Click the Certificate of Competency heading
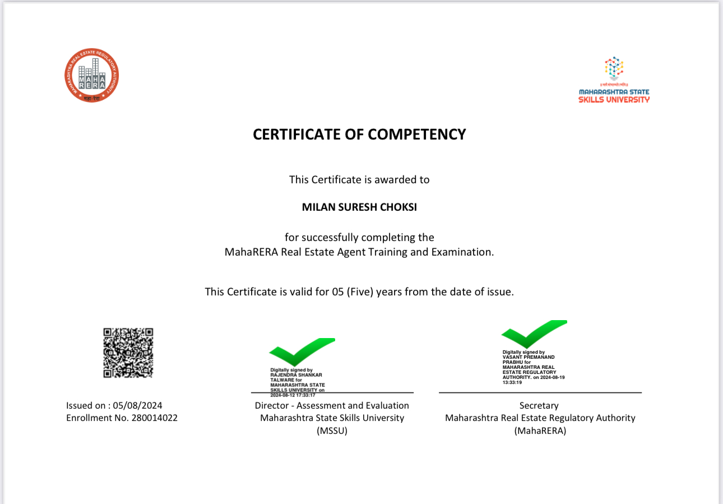The width and height of the screenshot is (723, 504). (359, 135)
